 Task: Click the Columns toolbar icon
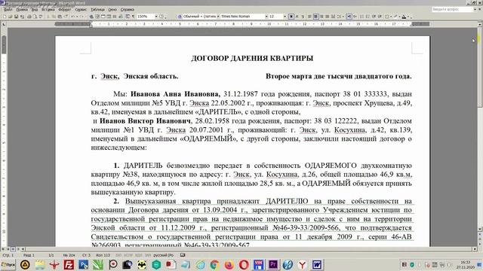[x=115, y=17]
